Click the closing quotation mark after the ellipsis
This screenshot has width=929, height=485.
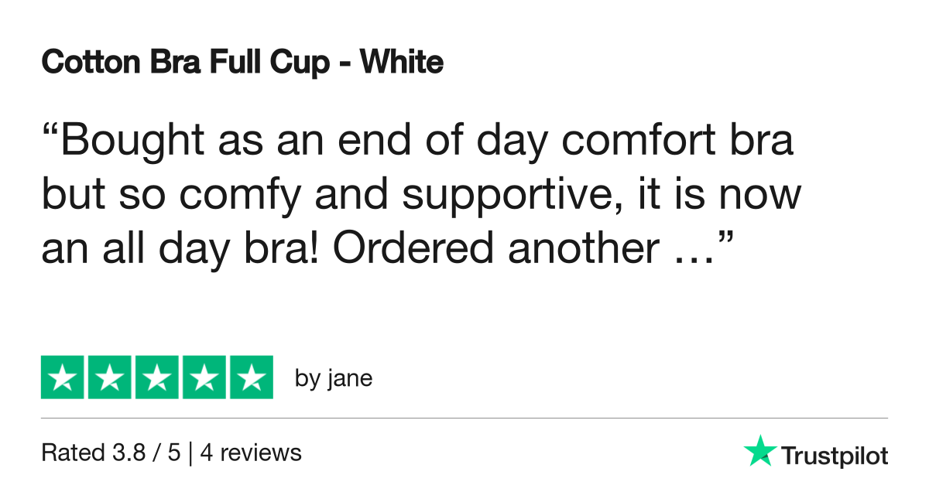[725, 236]
